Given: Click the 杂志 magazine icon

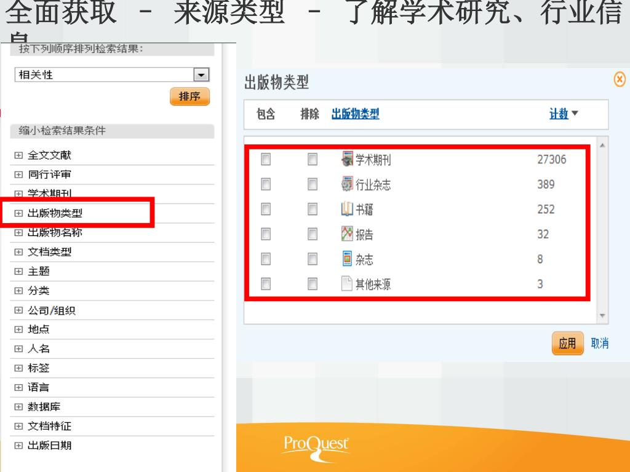Looking at the screenshot, I should [x=347, y=259].
